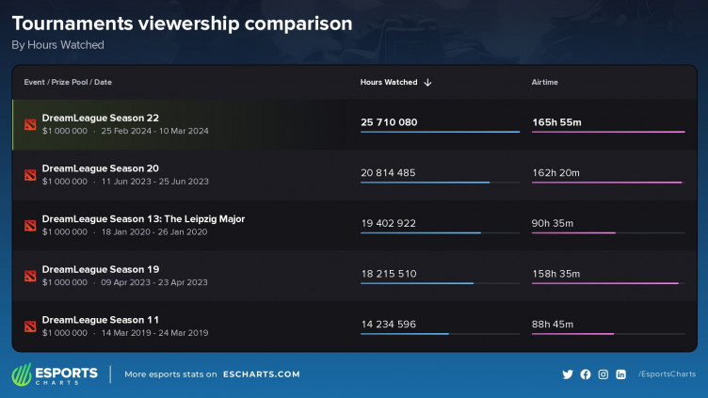Viewport: 708px width, 398px height.
Task: Open the ESCHARTS.COM link
Action: point(262,374)
